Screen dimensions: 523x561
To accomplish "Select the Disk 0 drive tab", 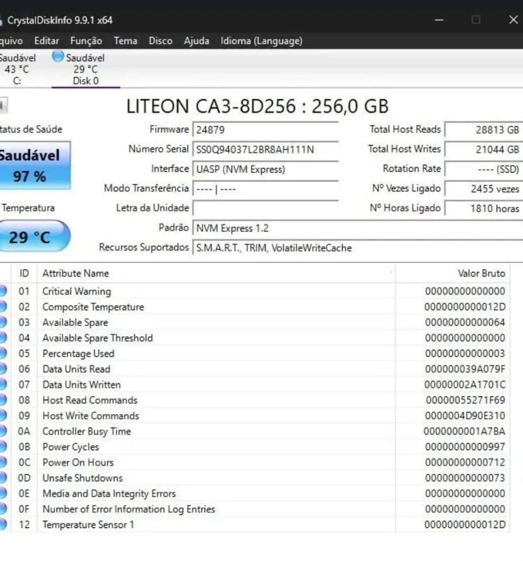I will tap(86, 69).
